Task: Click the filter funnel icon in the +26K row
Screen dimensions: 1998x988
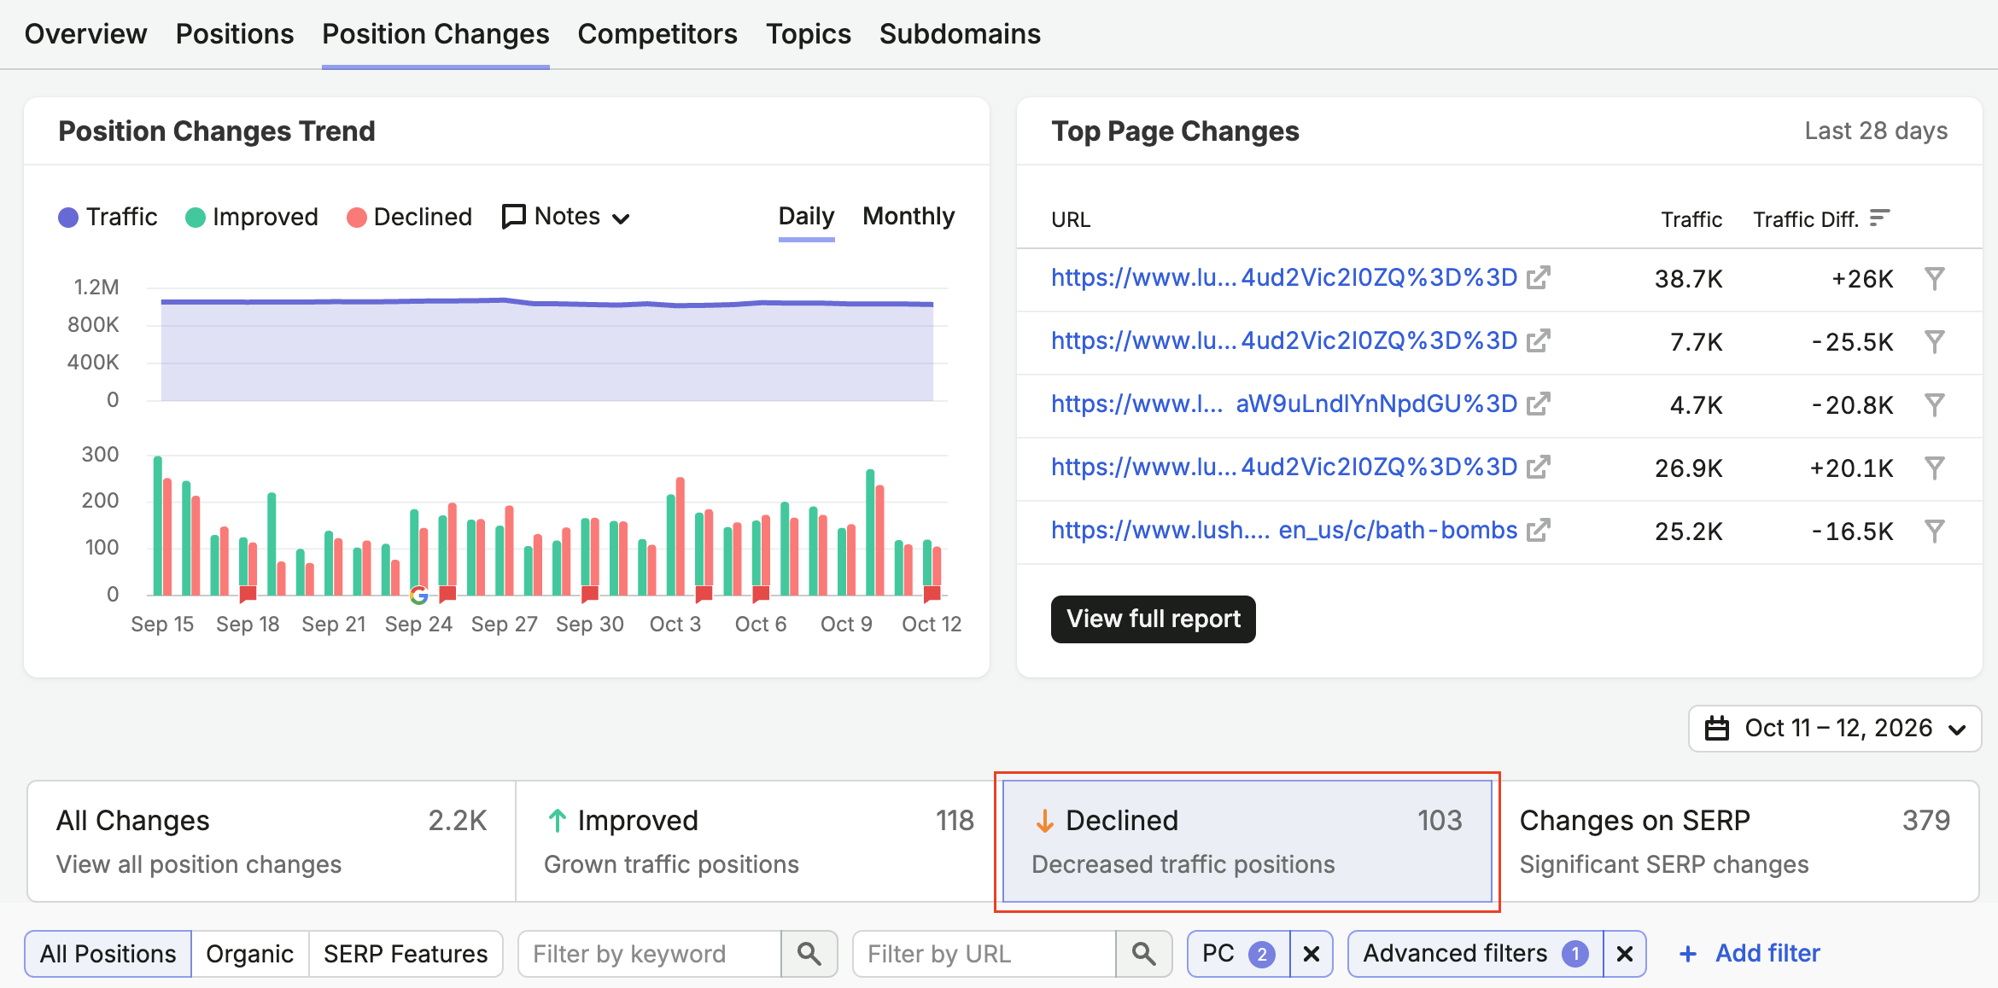Action: 1935,279
